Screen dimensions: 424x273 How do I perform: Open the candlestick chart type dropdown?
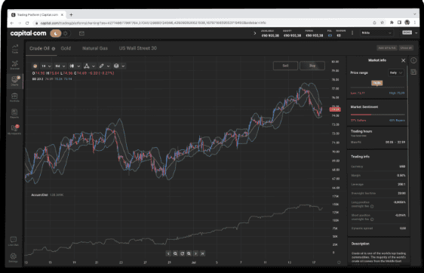[75, 66]
